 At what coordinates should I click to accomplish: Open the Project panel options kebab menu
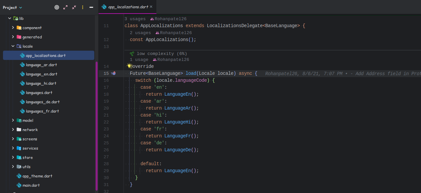83,7
